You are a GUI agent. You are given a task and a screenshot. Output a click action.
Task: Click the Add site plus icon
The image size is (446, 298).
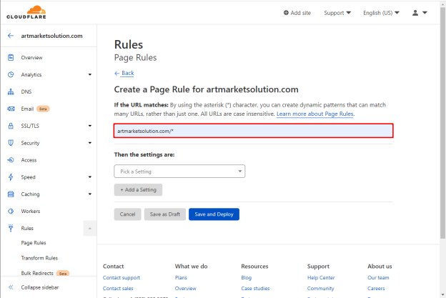tap(286, 13)
